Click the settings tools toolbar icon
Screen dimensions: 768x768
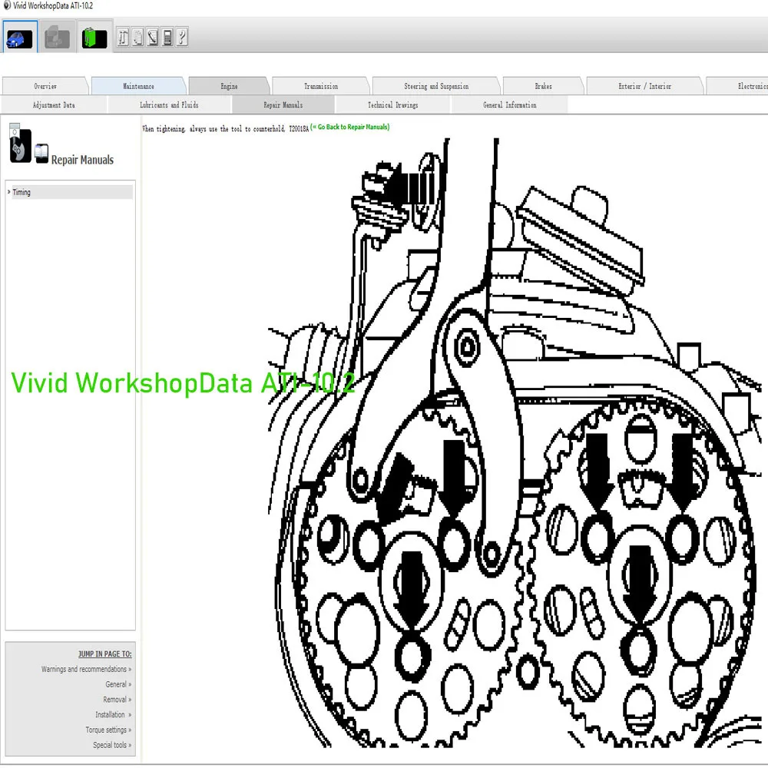[x=123, y=37]
